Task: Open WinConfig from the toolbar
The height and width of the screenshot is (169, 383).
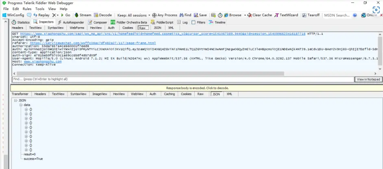Action: click(x=13, y=15)
